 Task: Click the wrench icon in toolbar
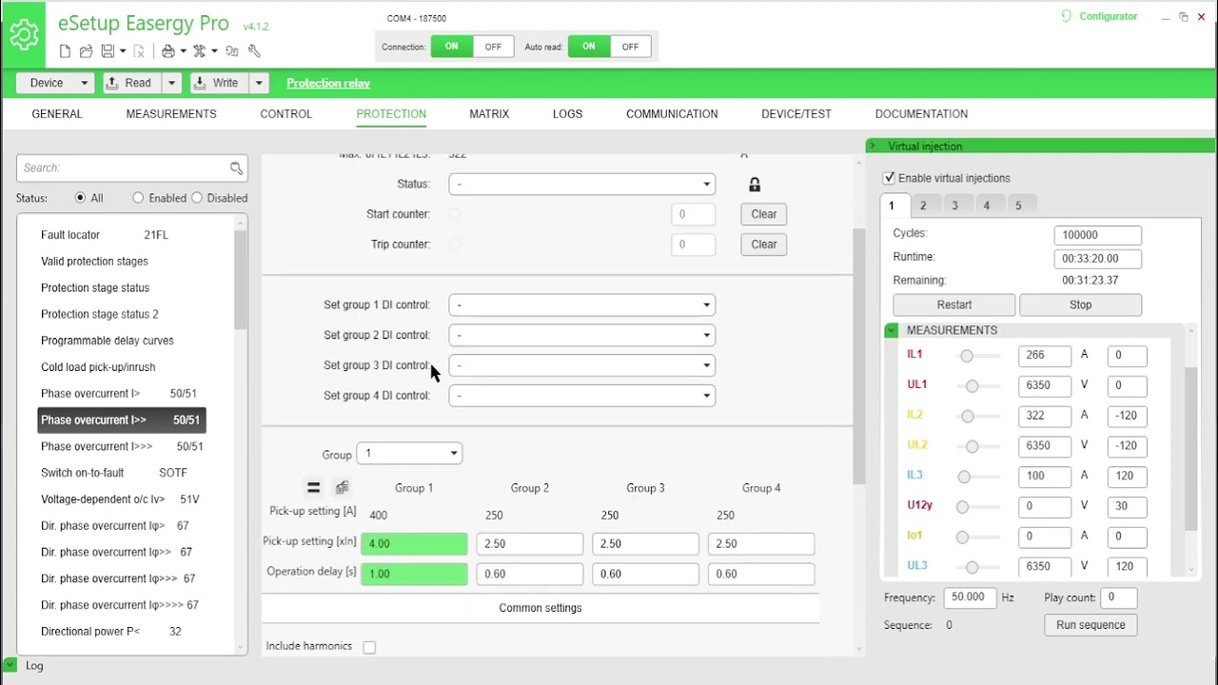tap(254, 51)
